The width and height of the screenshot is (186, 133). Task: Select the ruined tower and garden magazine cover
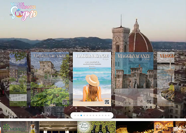(x=50, y=79)
